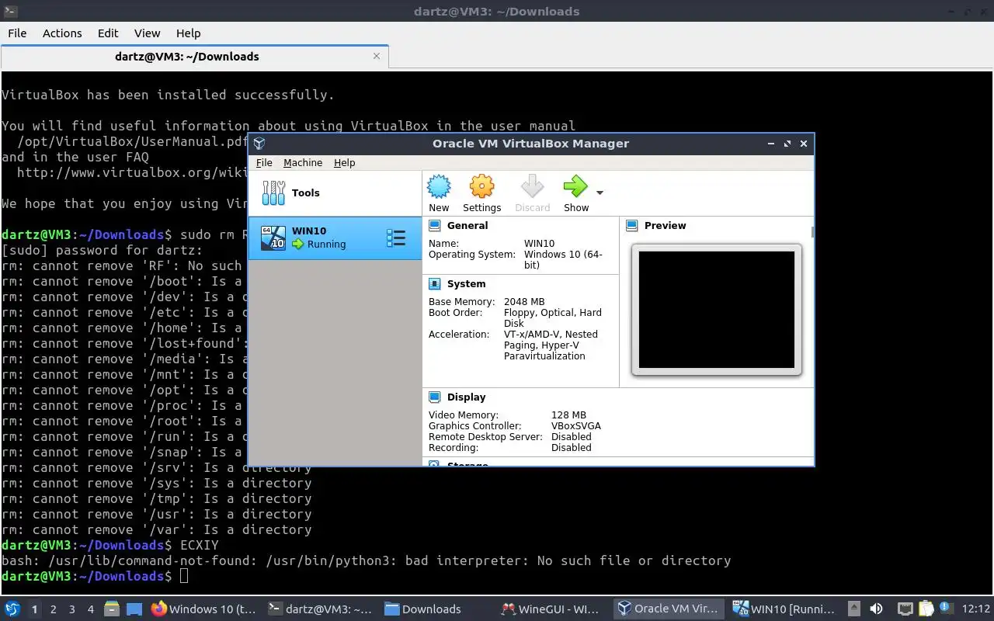Image resolution: width=994 pixels, height=621 pixels.
Task: Switch to WIN10 [Running] taskbar item
Action: [784, 609]
